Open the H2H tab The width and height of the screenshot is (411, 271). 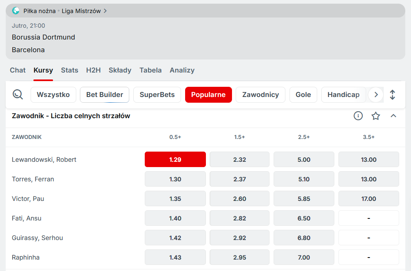(93, 70)
